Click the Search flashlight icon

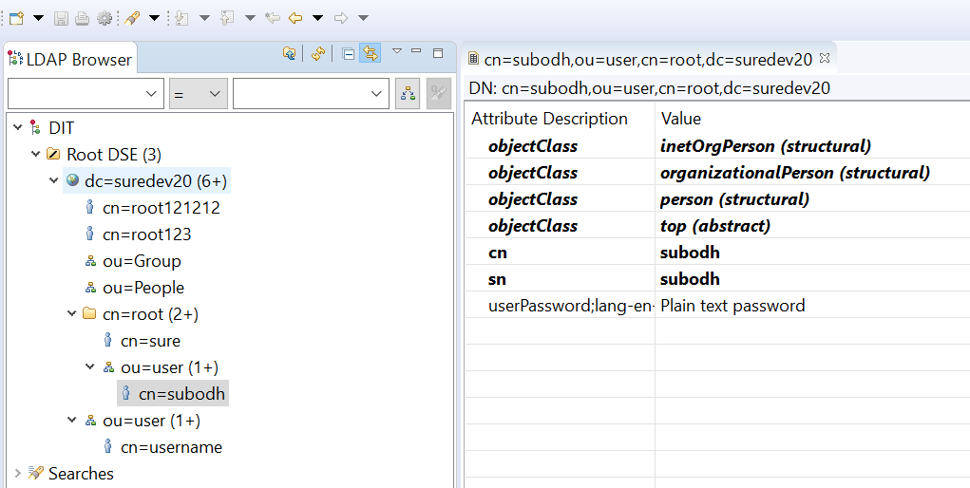coord(132,19)
